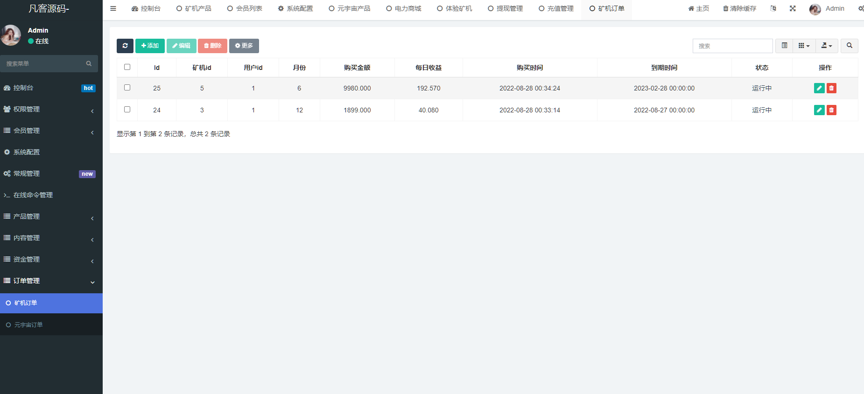Toggle the card view list icon
This screenshot has height=394, width=864.
pos(784,46)
